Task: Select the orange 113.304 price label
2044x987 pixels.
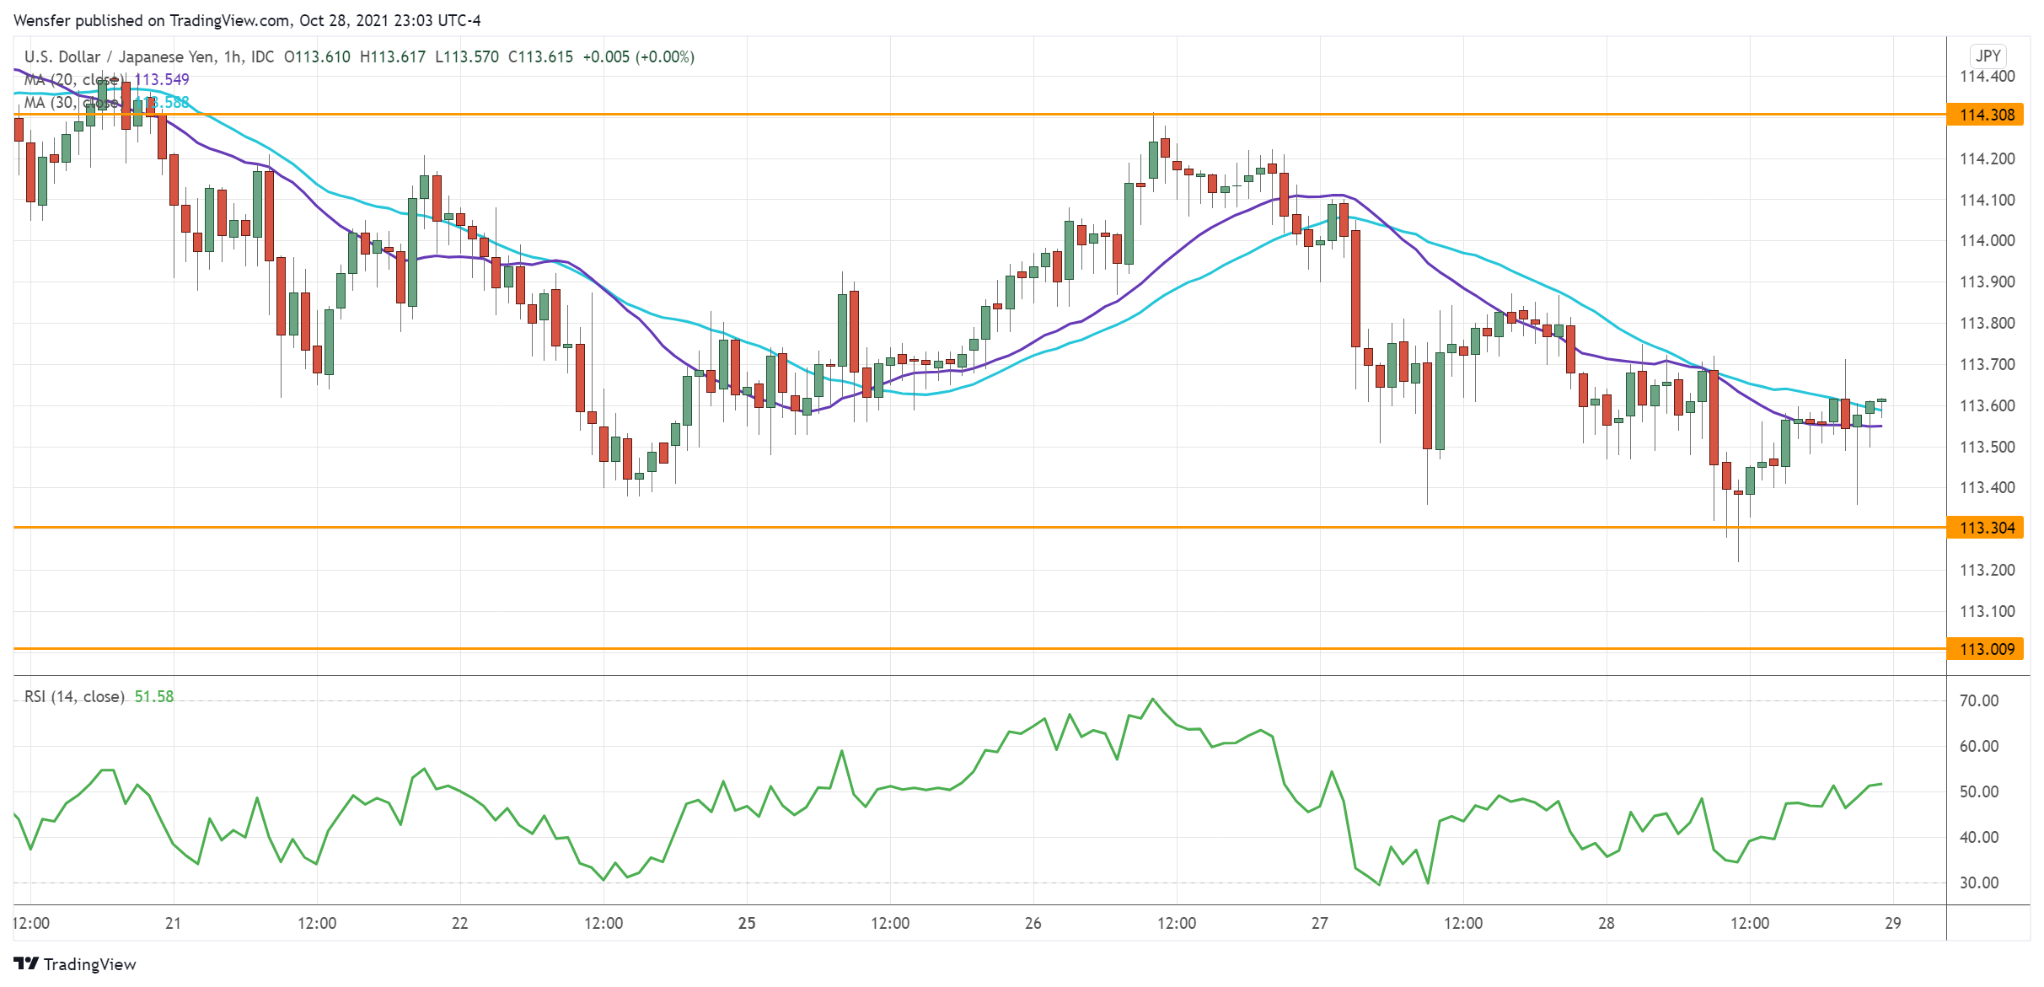Action: (1985, 528)
